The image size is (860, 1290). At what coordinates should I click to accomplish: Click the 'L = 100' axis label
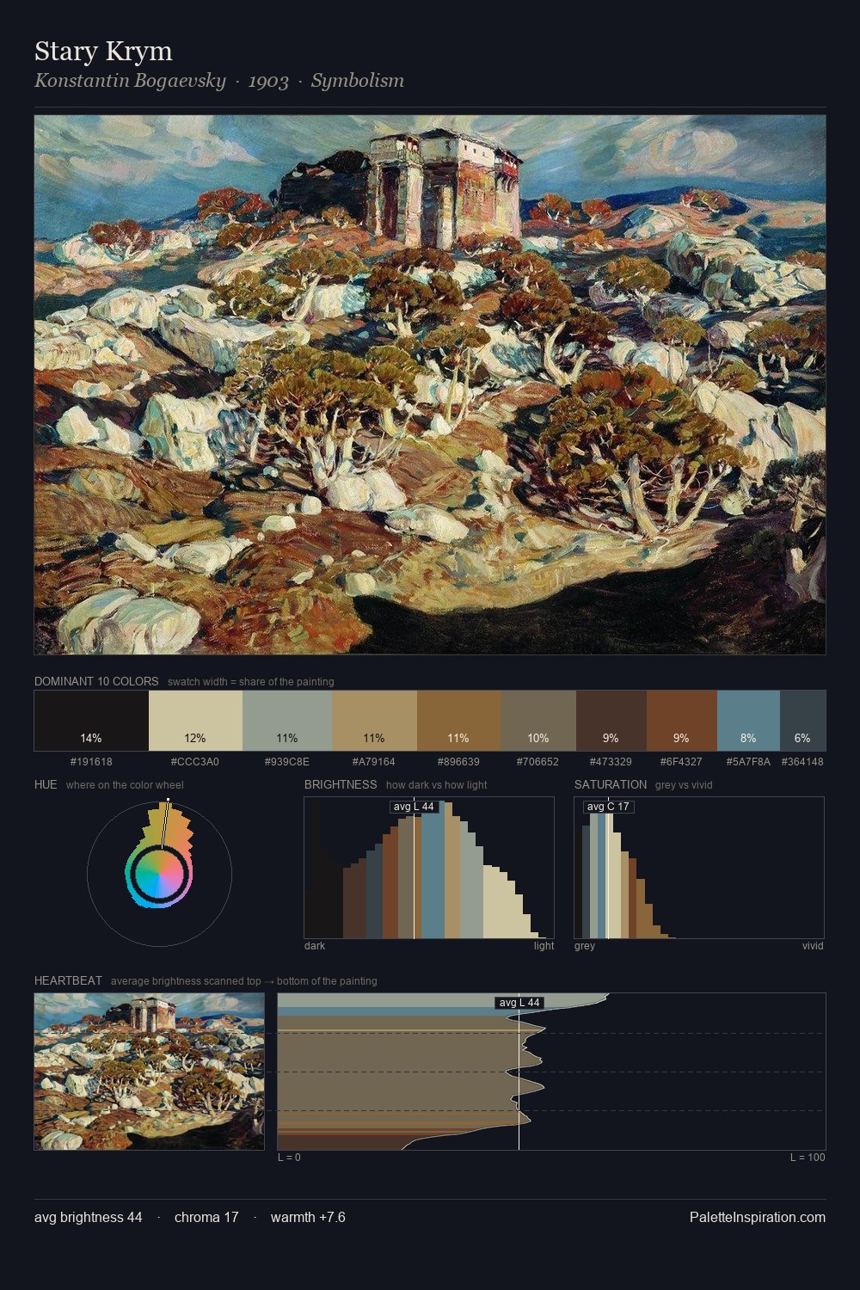pos(808,1158)
